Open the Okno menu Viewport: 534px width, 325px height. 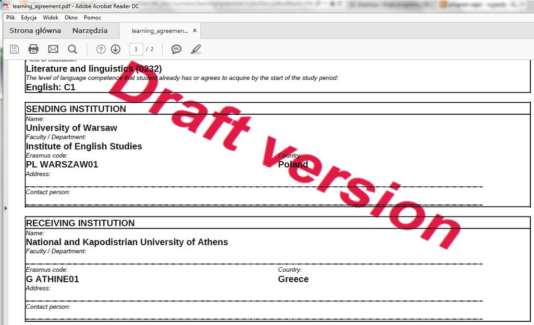(71, 17)
